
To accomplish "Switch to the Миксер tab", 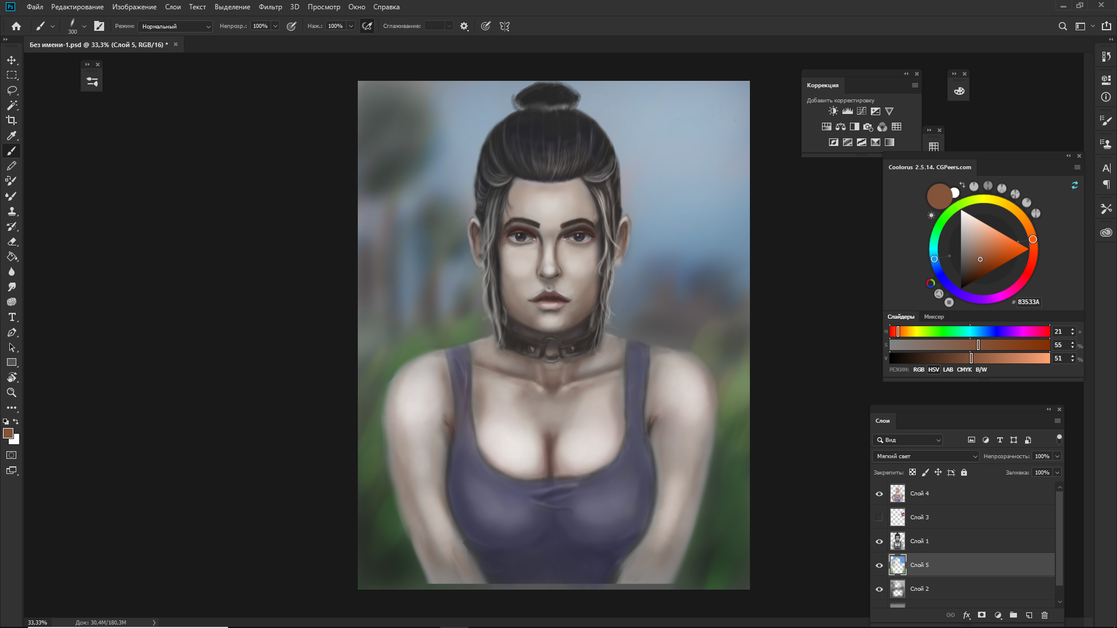I will [x=934, y=317].
